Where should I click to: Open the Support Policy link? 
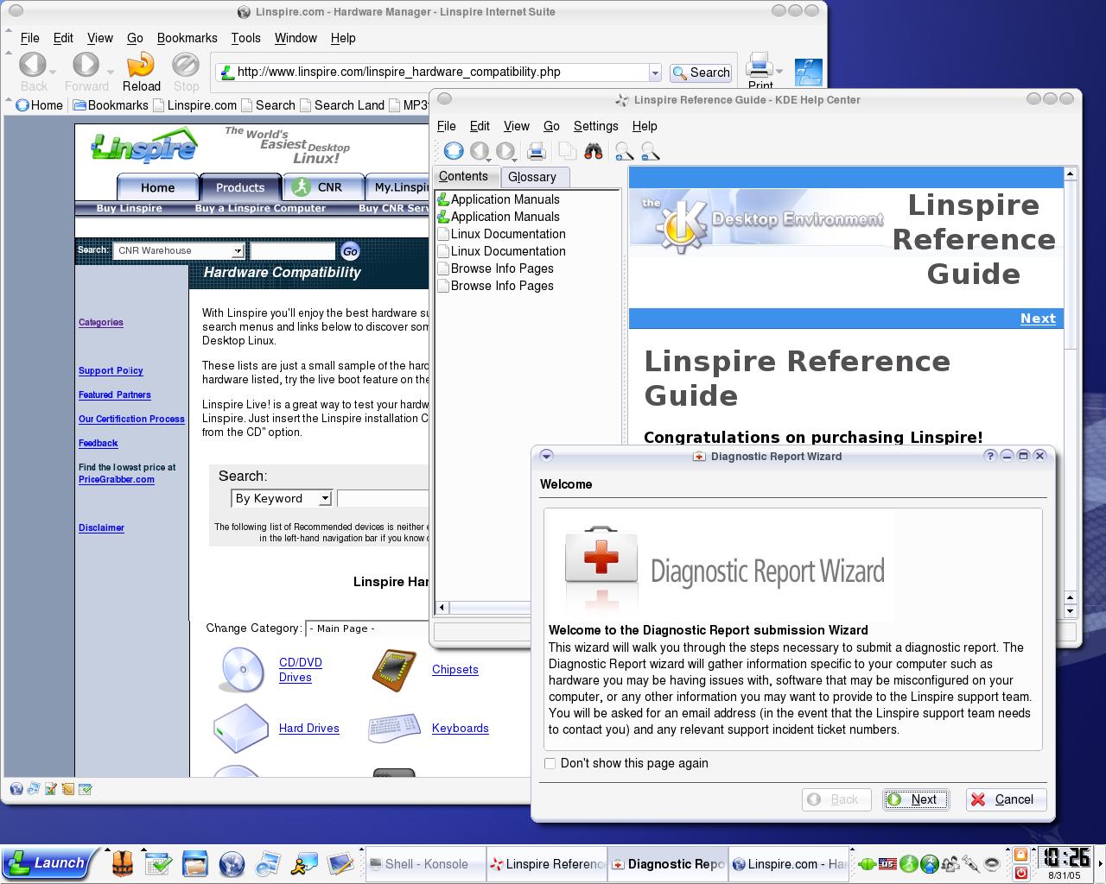coord(111,370)
